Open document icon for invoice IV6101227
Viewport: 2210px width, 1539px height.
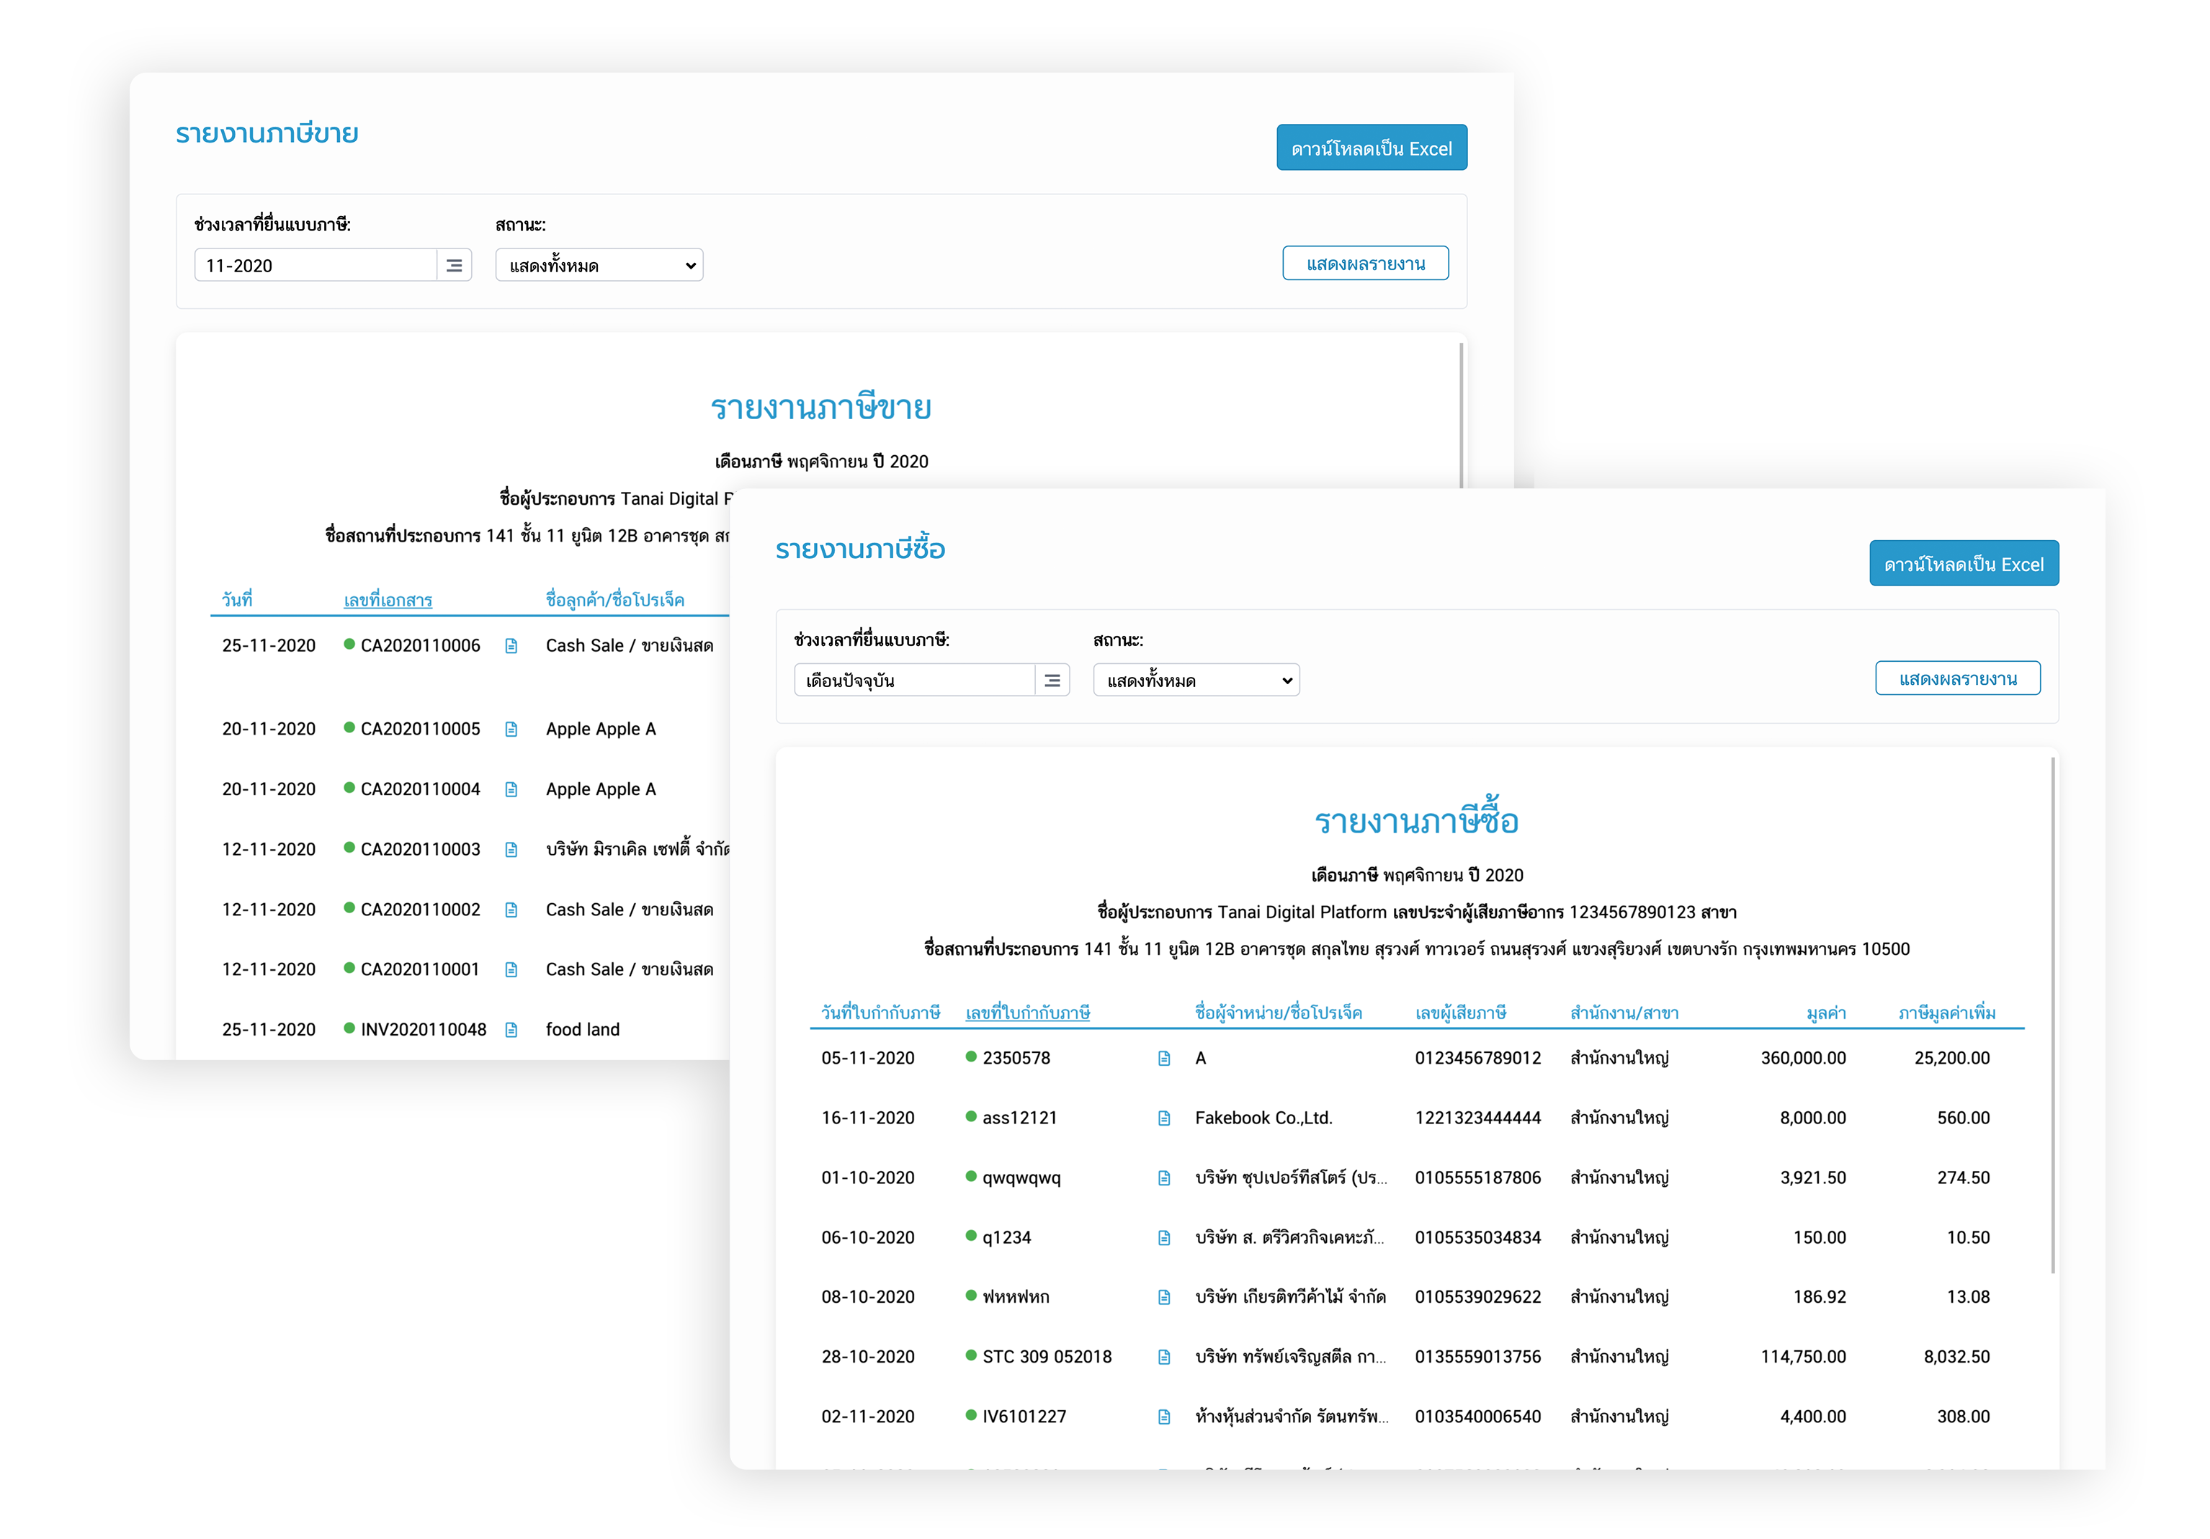1164,1417
